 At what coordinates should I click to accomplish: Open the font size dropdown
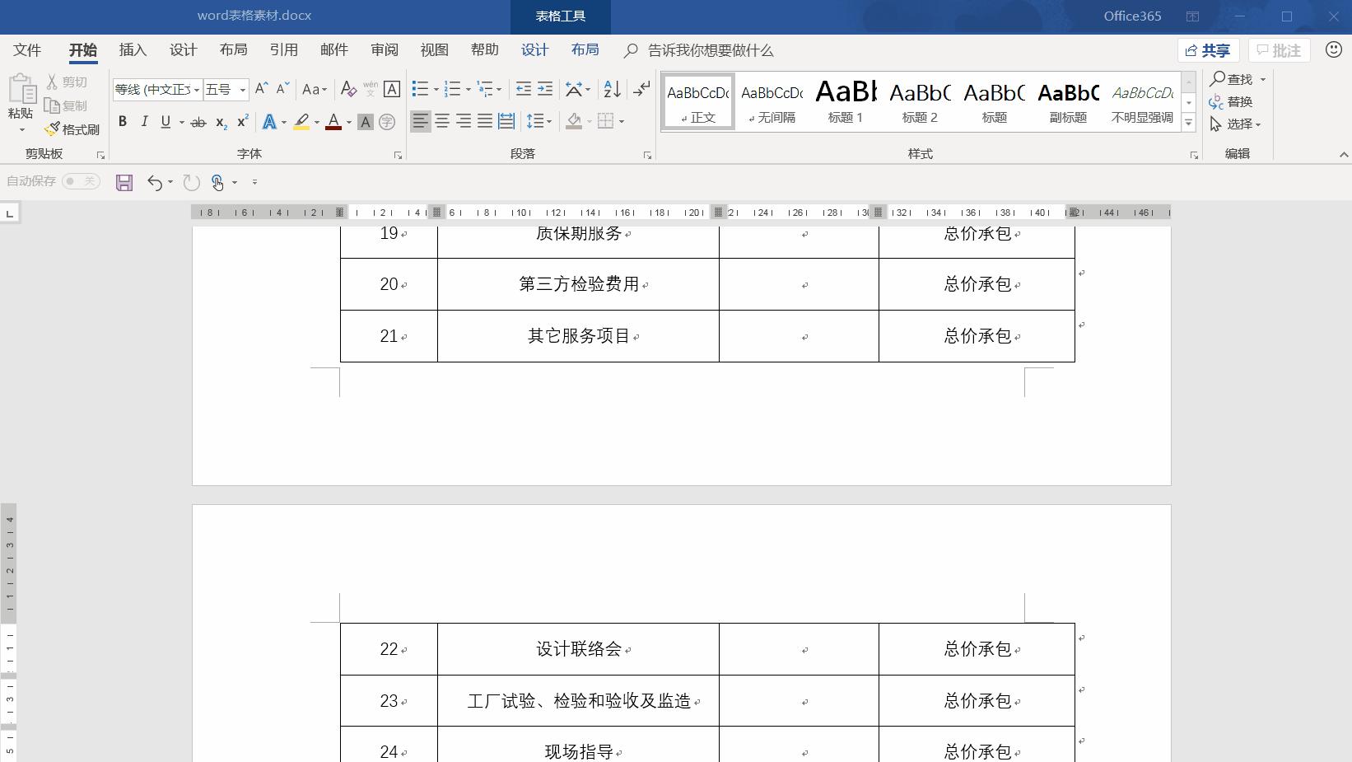point(240,89)
